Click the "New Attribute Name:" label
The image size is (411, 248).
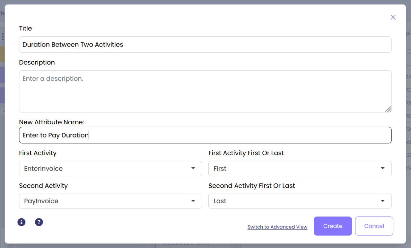[51, 122]
